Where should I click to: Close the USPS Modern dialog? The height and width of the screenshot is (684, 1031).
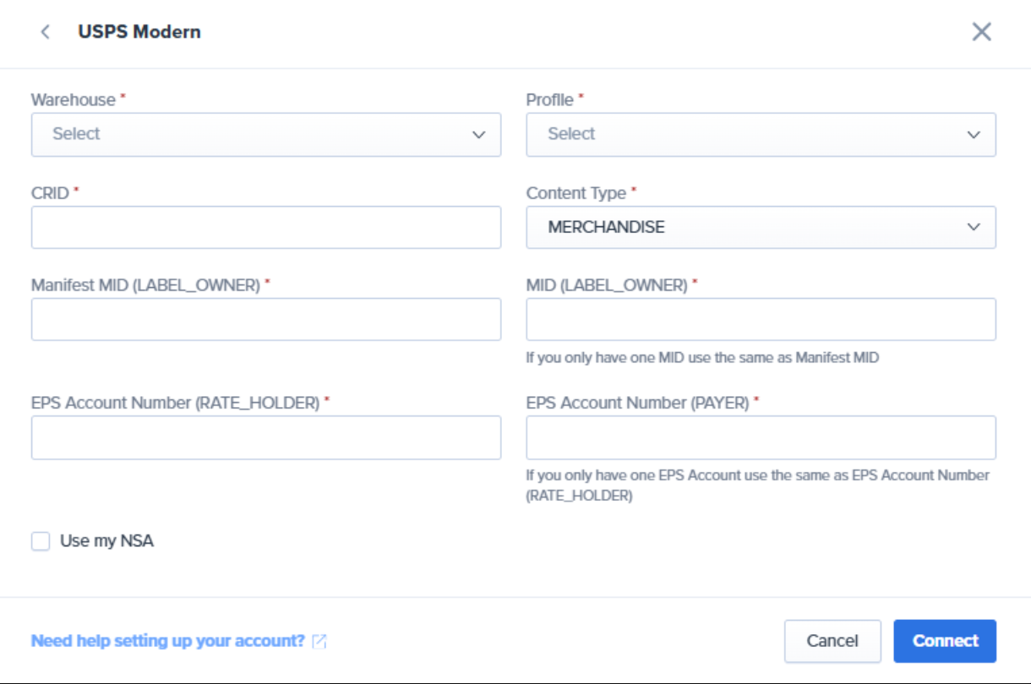[x=981, y=32]
